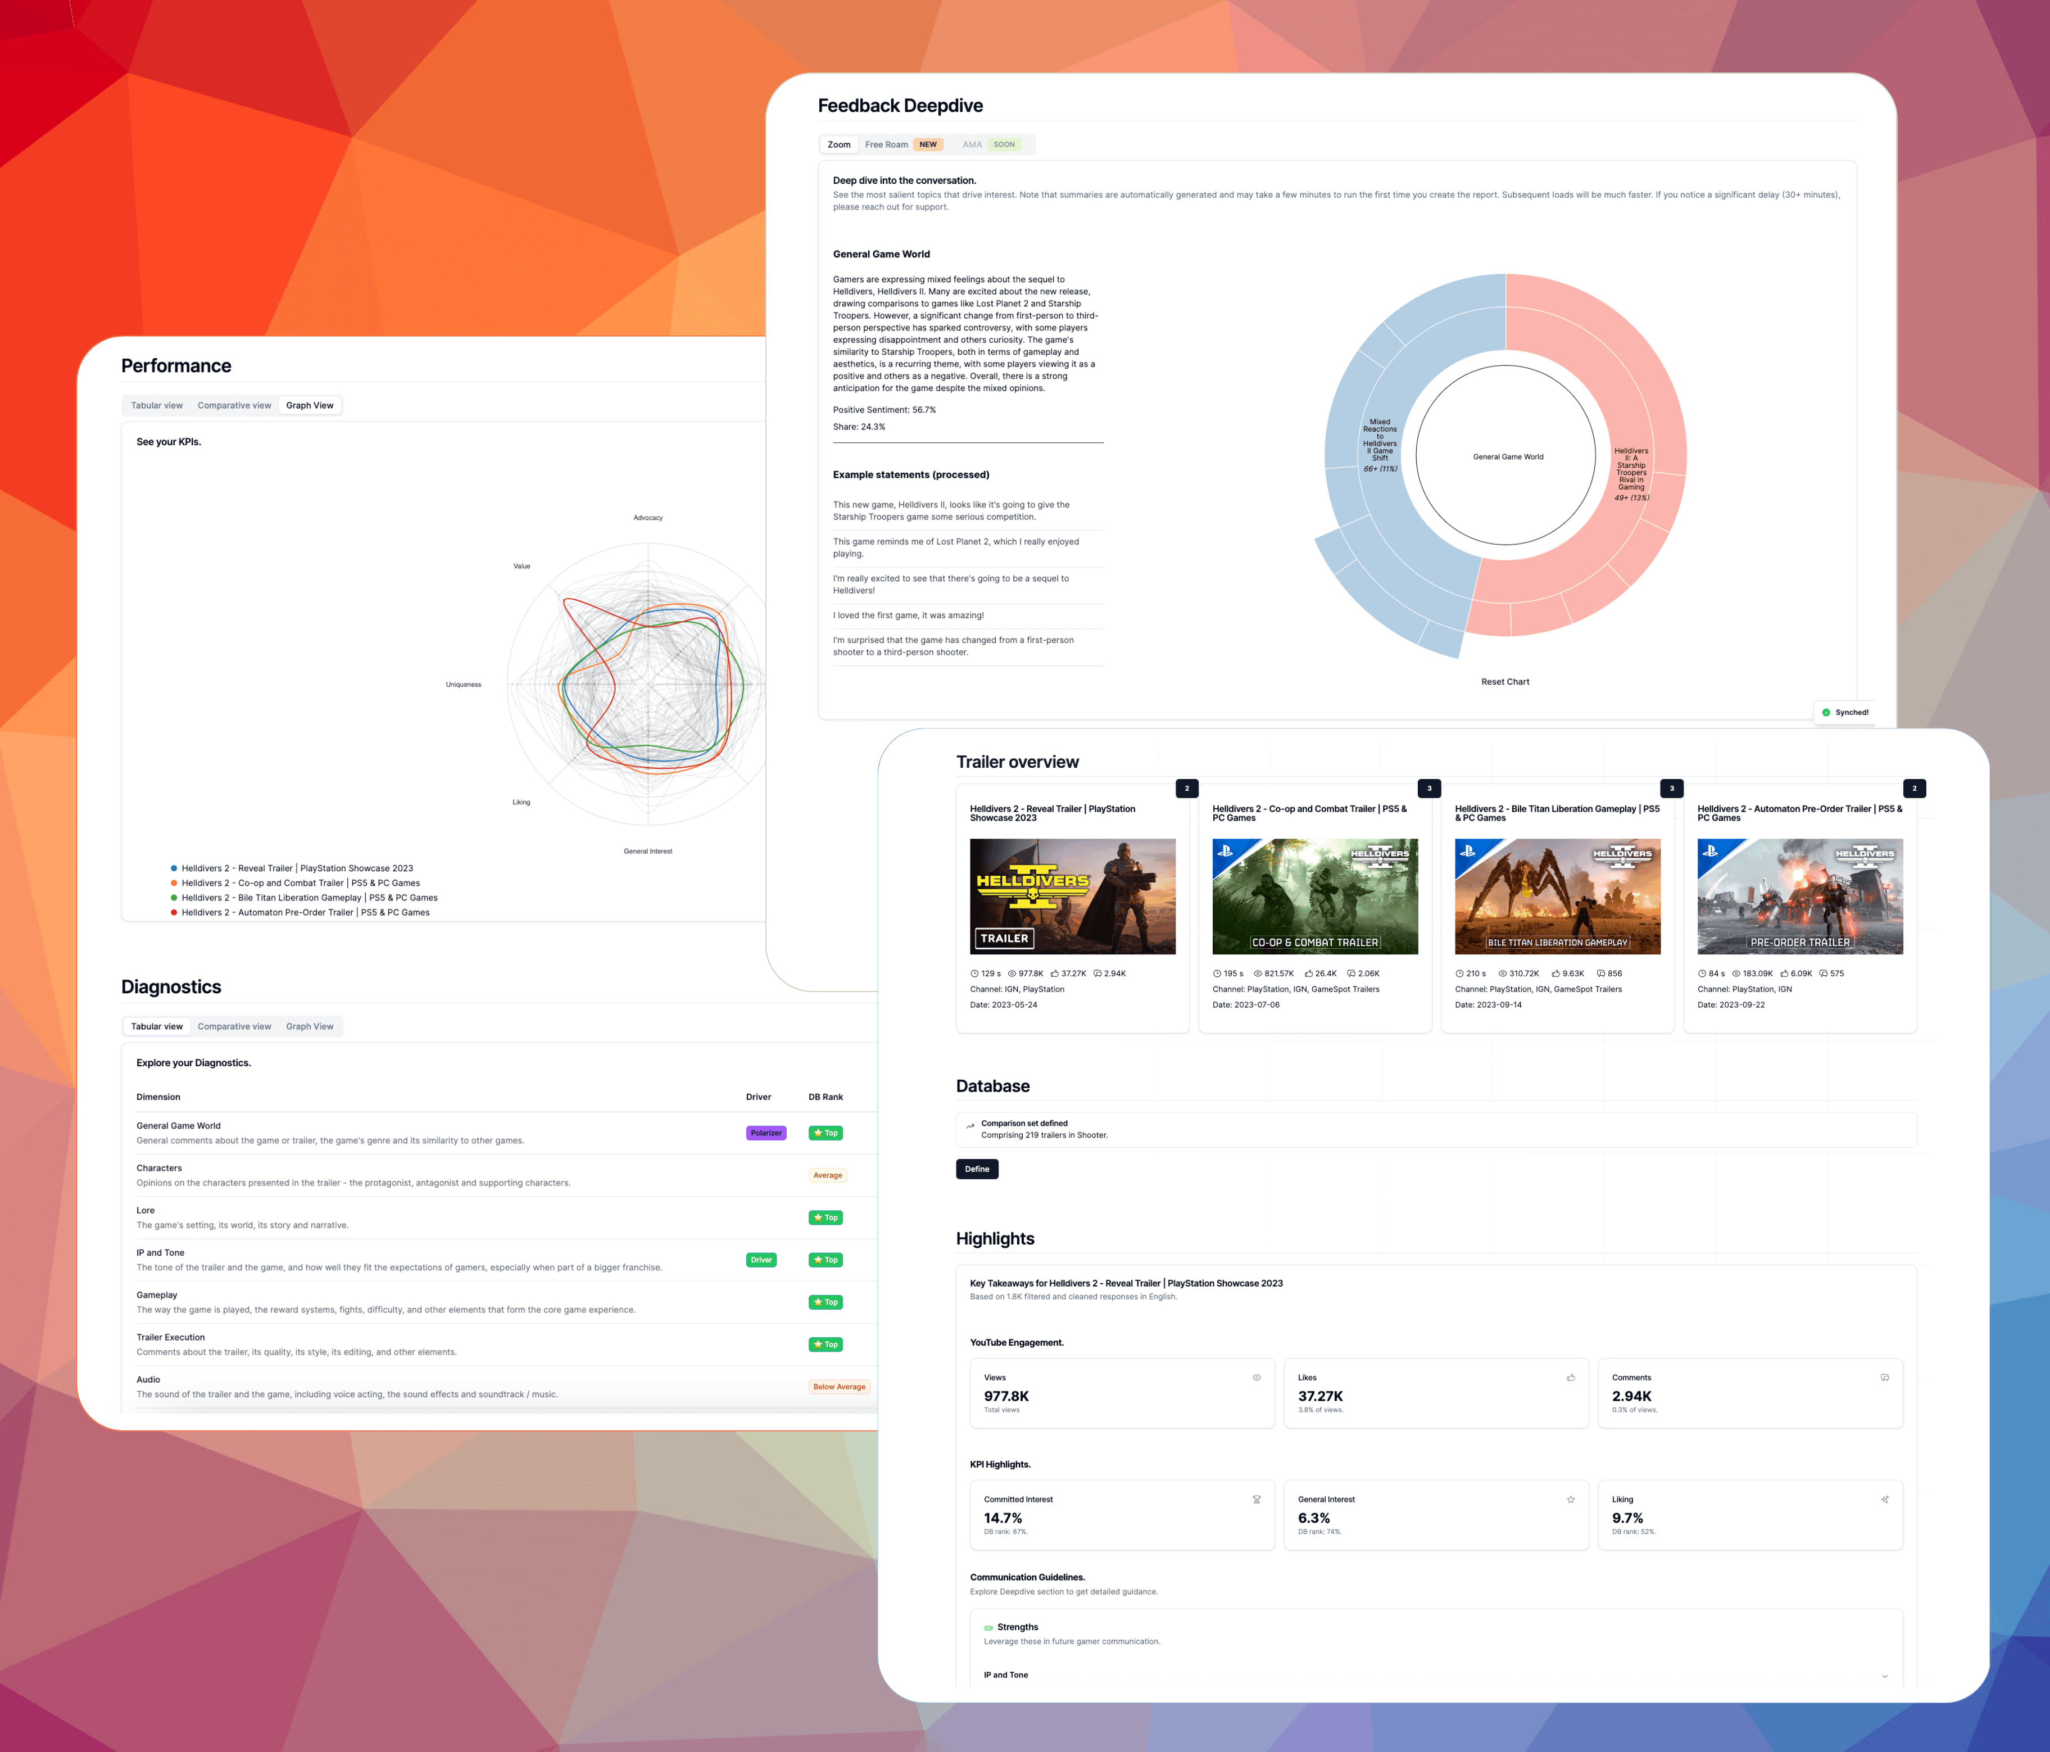Click the green Strengths icon
Screen dimensions: 2050x1752
(988, 1628)
